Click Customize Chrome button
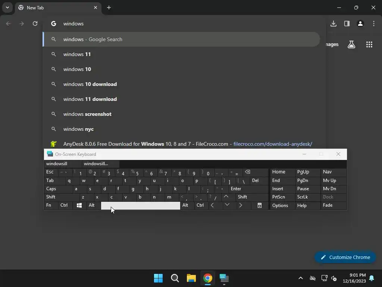 click(x=345, y=257)
